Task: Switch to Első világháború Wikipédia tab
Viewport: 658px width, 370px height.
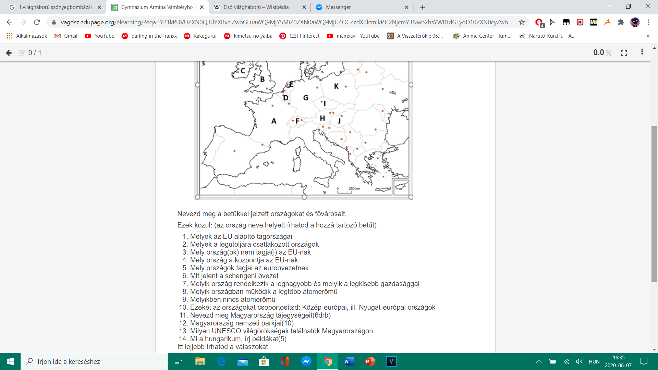Action: click(x=256, y=7)
